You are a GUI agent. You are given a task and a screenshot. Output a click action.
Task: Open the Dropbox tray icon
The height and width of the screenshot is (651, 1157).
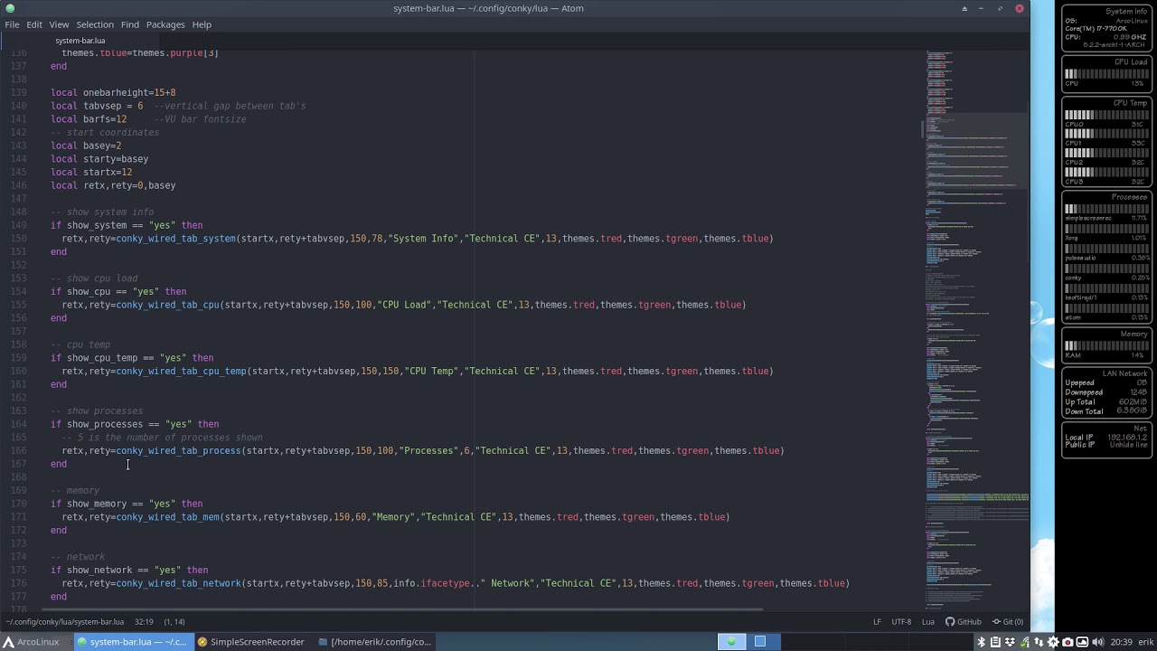pos(1010,642)
